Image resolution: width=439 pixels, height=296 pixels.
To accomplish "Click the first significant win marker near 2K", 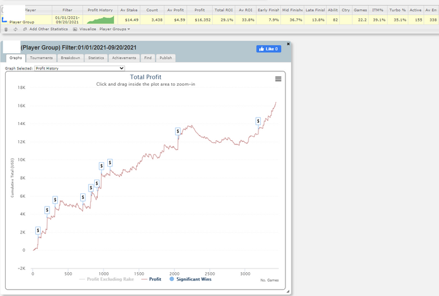I will tap(38, 231).
